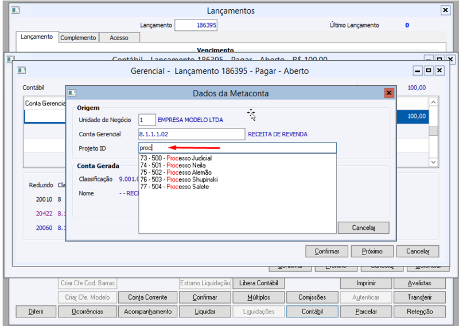Select suggestion 73 - 500 - Processo Judicial
459x326 pixels.
click(176, 158)
